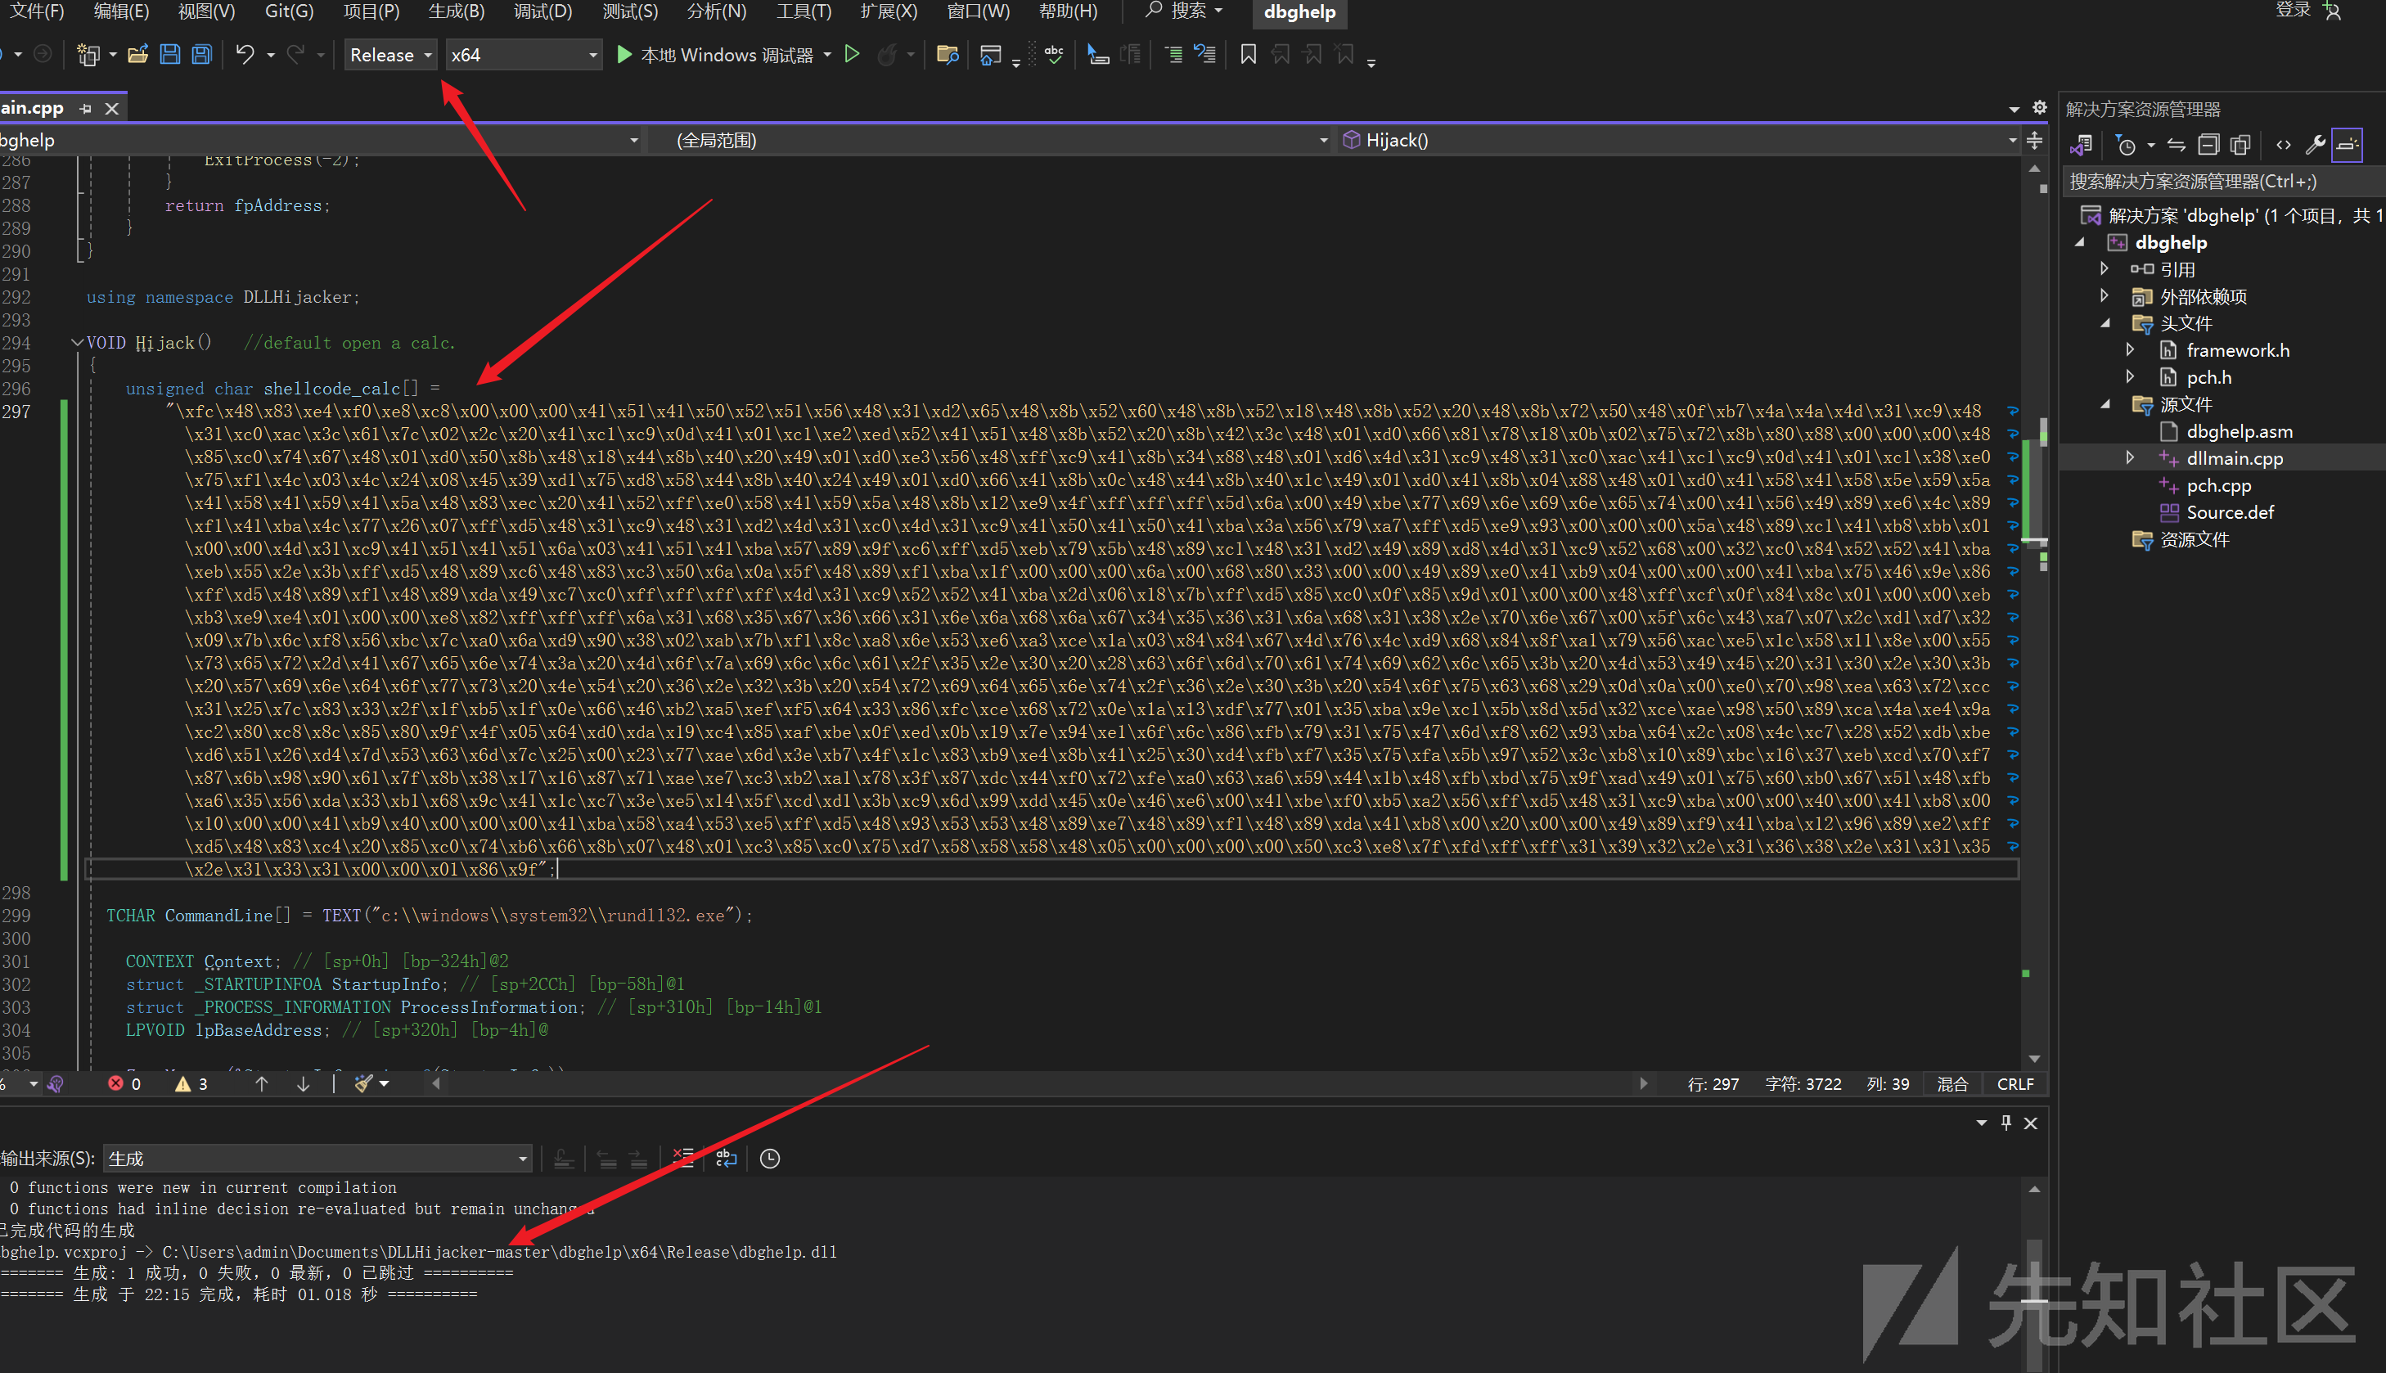Open the Release configuration dropdown
The image size is (2386, 1373).
click(x=390, y=55)
